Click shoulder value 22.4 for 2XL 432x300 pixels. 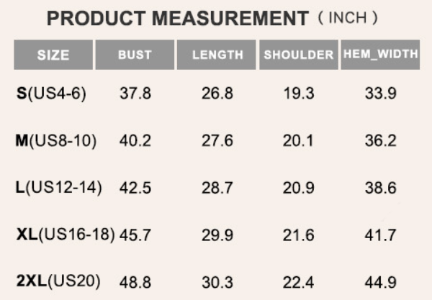(298, 283)
